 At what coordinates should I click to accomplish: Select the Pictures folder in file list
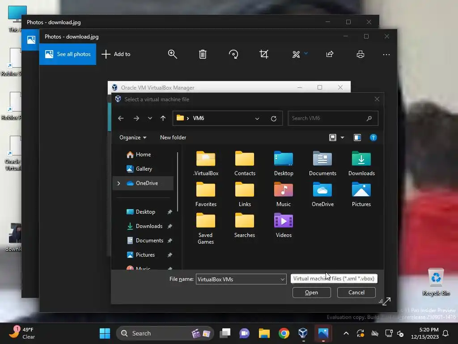[361, 194]
